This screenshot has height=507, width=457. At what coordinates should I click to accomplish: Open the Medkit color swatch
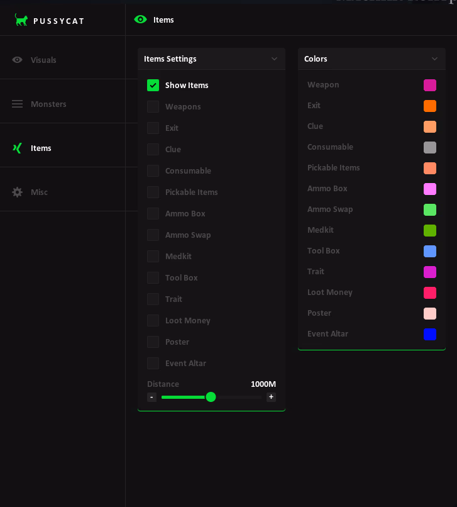[430, 231]
